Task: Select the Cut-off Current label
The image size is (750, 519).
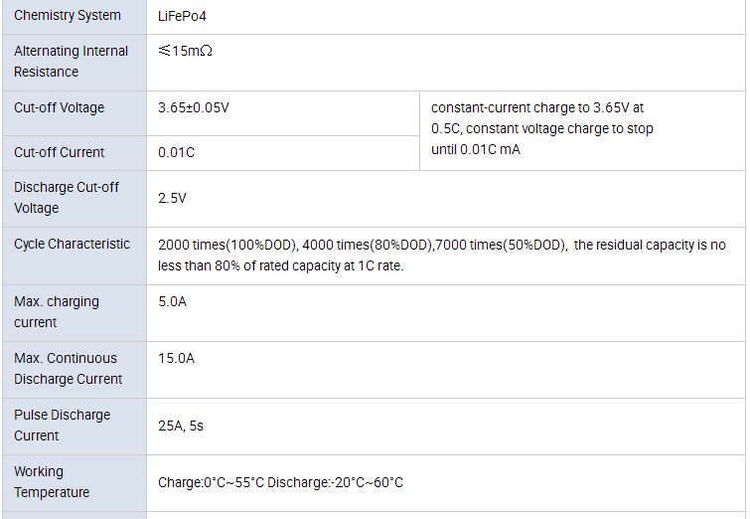Action: [60, 152]
